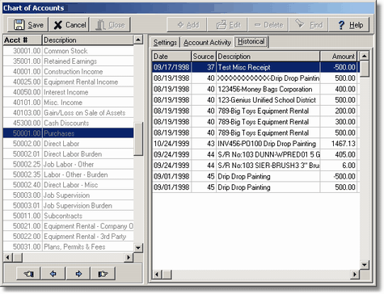The height and width of the screenshot is (294, 384).
Task: Select the Historical tab
Action: [251, 41]
